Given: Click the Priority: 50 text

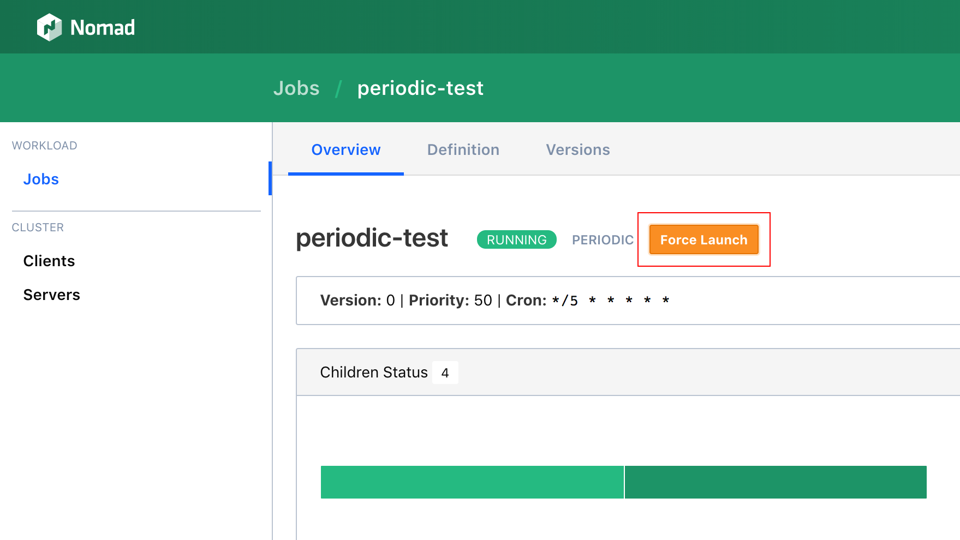Looking at the screenshot, I should [450, 300].
